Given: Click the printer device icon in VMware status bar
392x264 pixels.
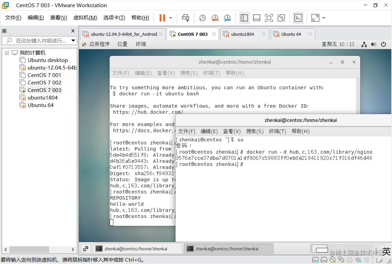Looking at the screenshot, I should 350,260.
